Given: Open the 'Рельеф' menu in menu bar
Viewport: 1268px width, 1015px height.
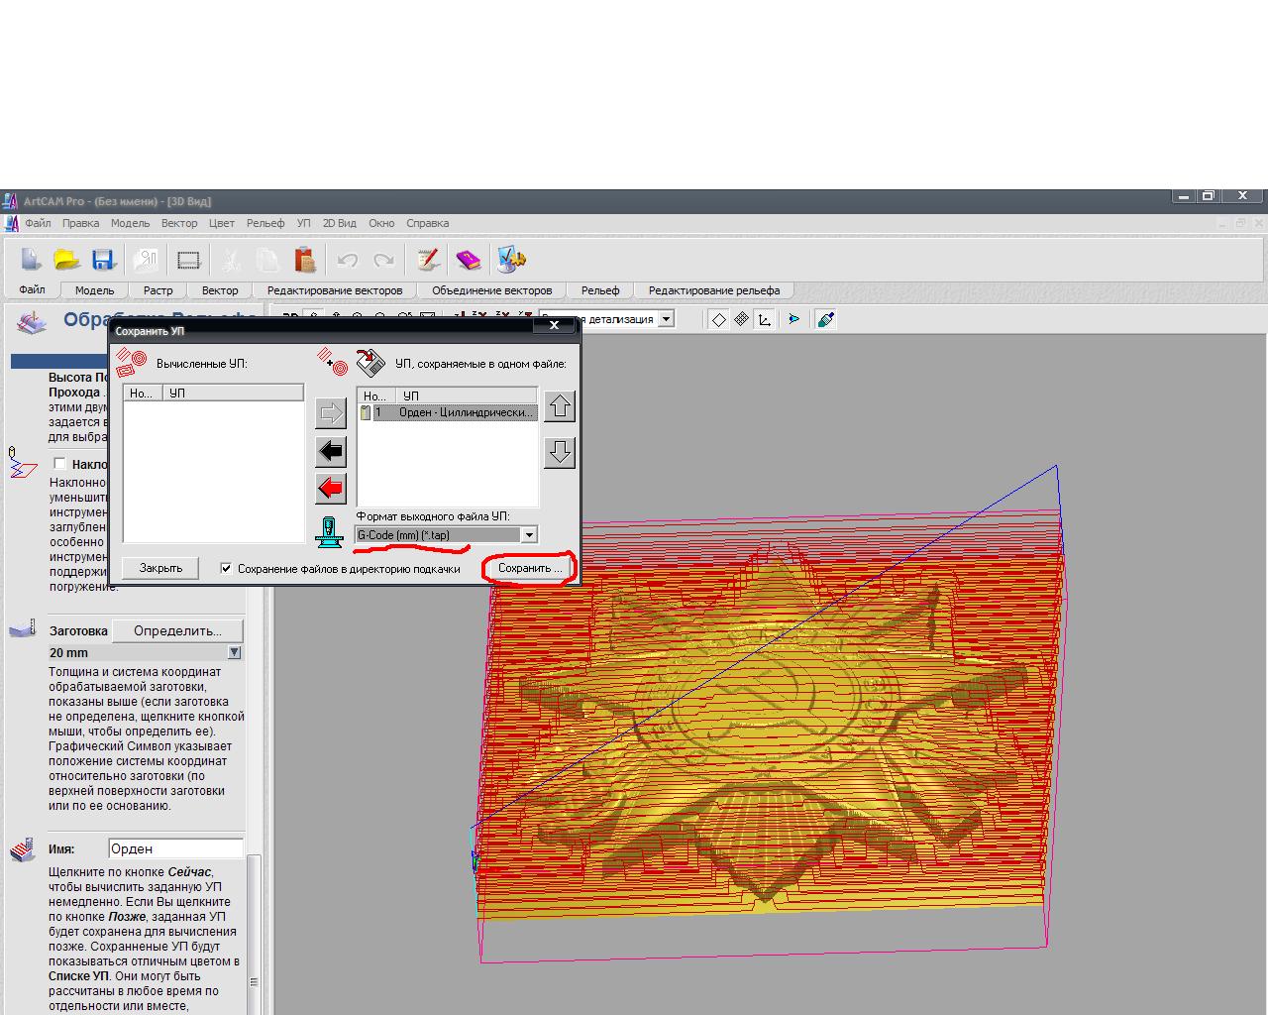Looking at the screenshot, I should coord(265,223).
